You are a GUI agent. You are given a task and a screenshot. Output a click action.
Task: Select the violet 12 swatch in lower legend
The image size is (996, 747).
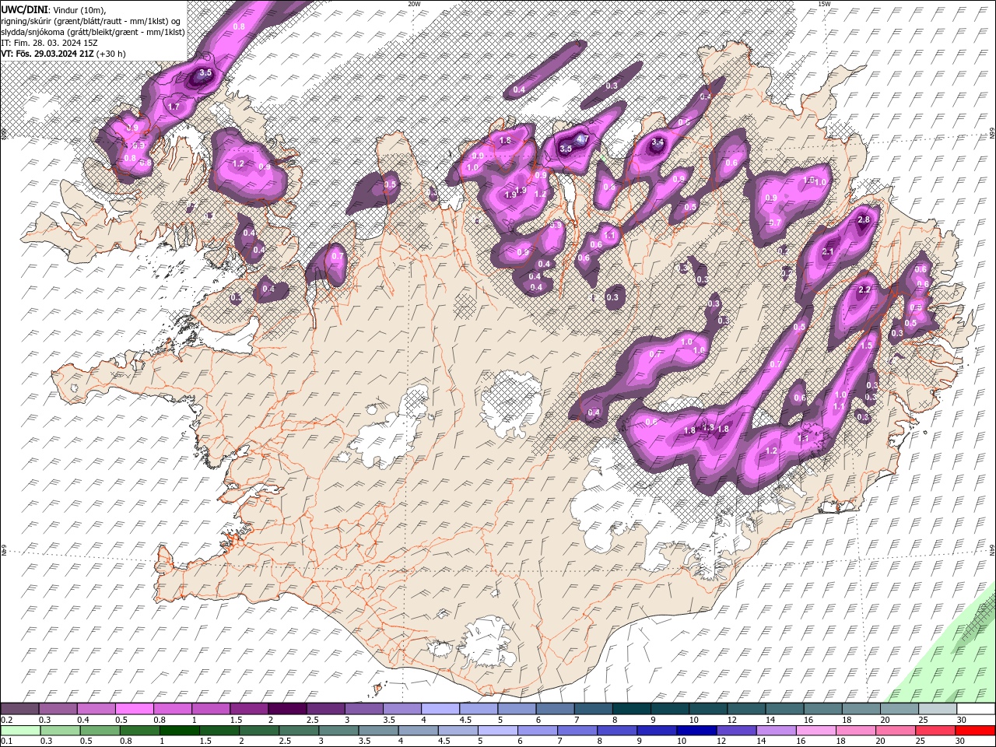[736, 730]
